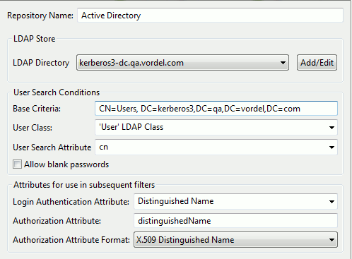Click the Authorization Attribute input field
This screenshot has width=352, height=259.
click(235, 221)
